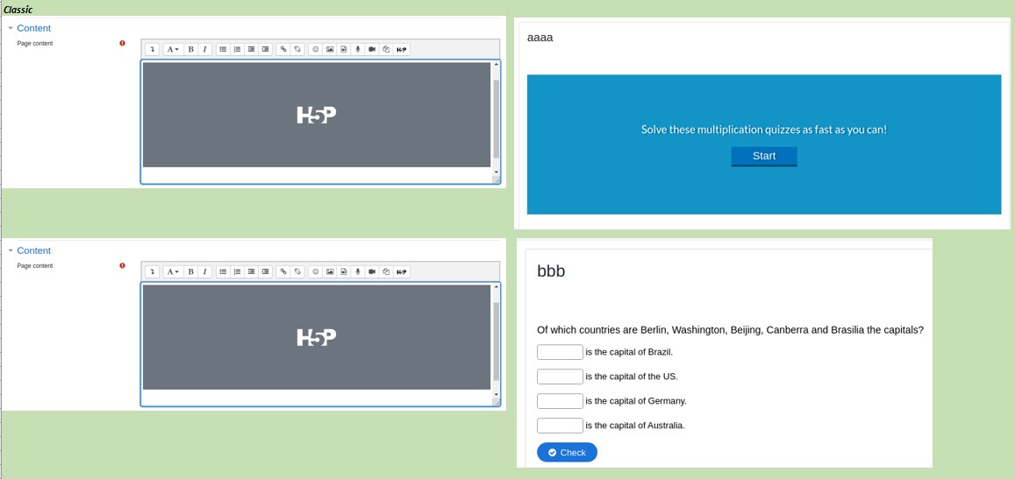The width and height of the screenshot is (1015, 479).
Task: Start the multiplication quiz
Action: pos(764,157)
